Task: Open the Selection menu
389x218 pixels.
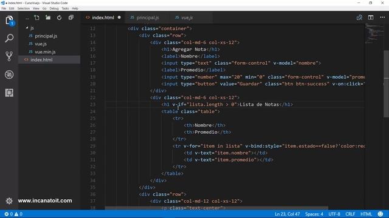Action: [x=24, y=8]
